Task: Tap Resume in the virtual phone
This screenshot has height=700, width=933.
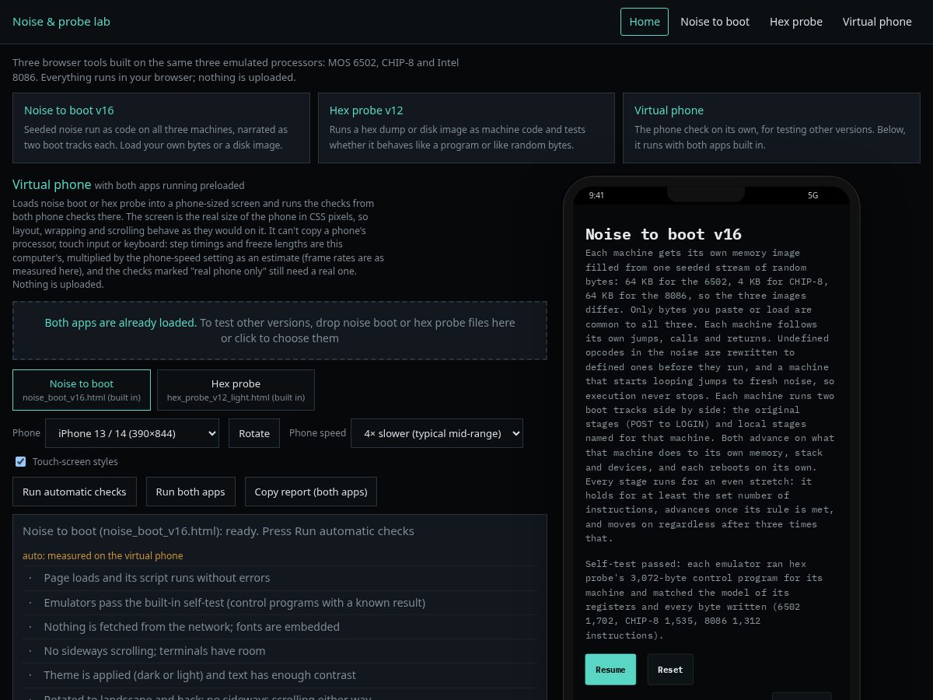Action: click(x=610, y=670)
